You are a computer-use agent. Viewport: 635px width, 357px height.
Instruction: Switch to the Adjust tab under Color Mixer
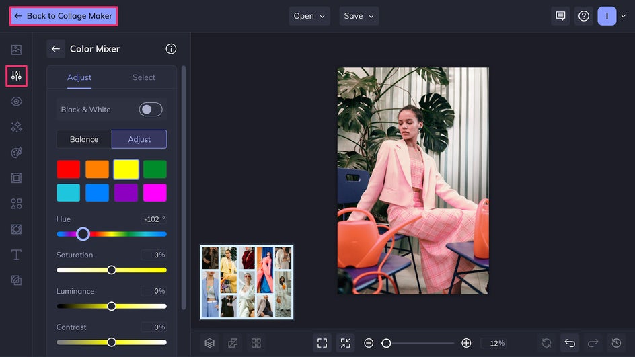click(79, 77)
